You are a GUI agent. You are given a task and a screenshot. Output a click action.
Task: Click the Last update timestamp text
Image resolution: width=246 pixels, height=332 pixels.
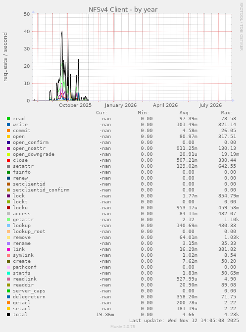point(184,321)
